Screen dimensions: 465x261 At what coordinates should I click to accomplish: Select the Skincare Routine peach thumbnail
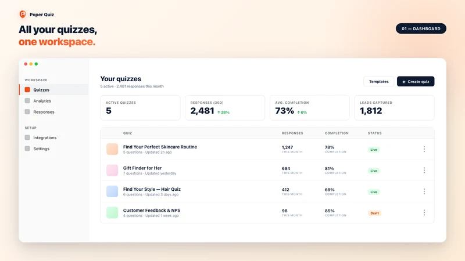pos(112,149)
